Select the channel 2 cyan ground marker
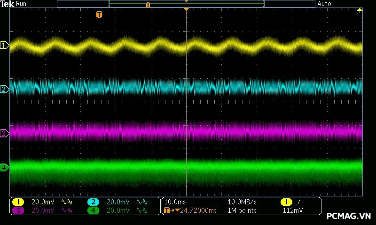376x225 pixels. click(x=4, y=89)
